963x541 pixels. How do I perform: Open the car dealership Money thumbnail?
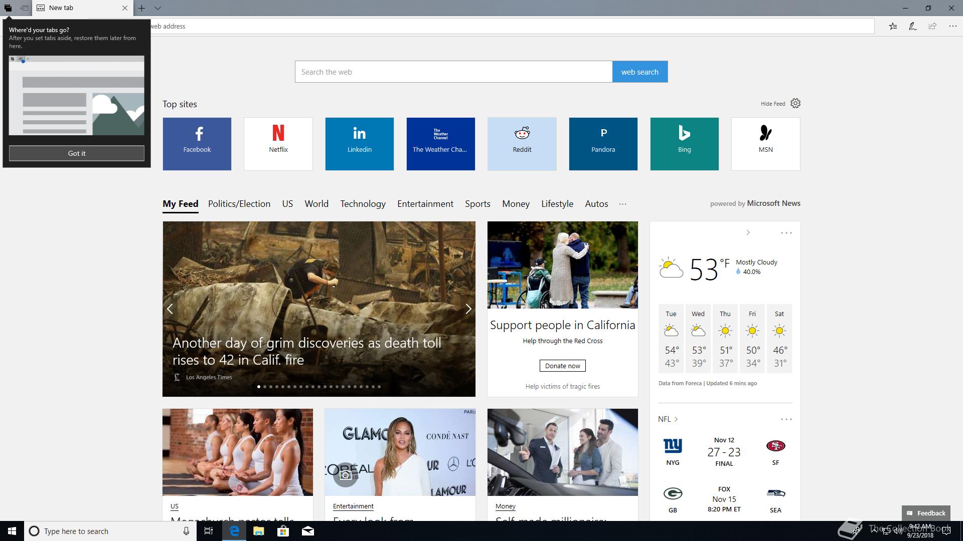point(563,452)
